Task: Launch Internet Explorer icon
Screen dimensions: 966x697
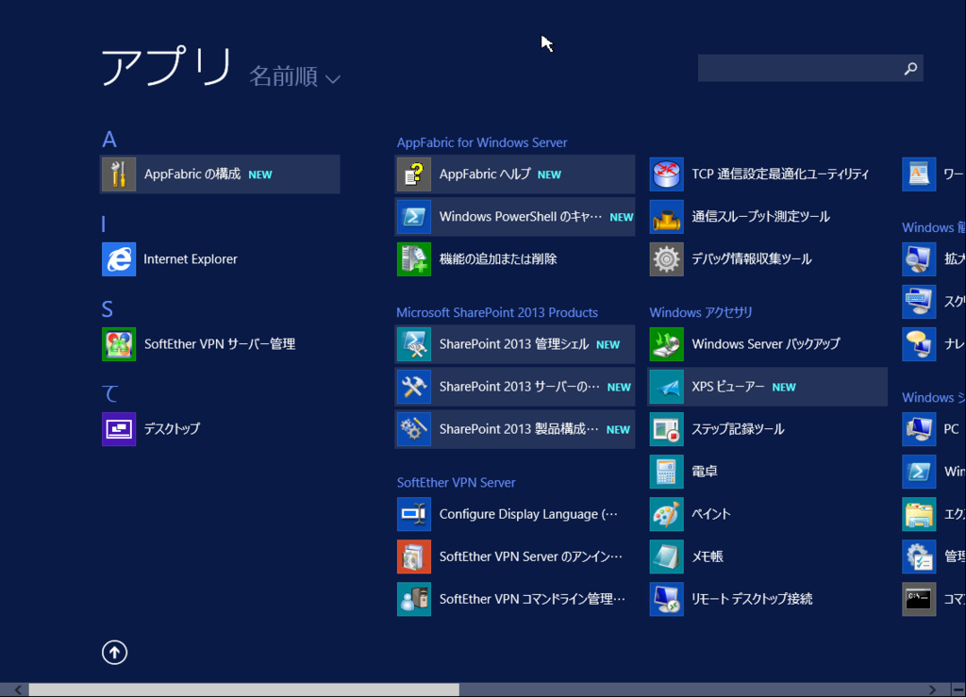Action: pos(119,259)
